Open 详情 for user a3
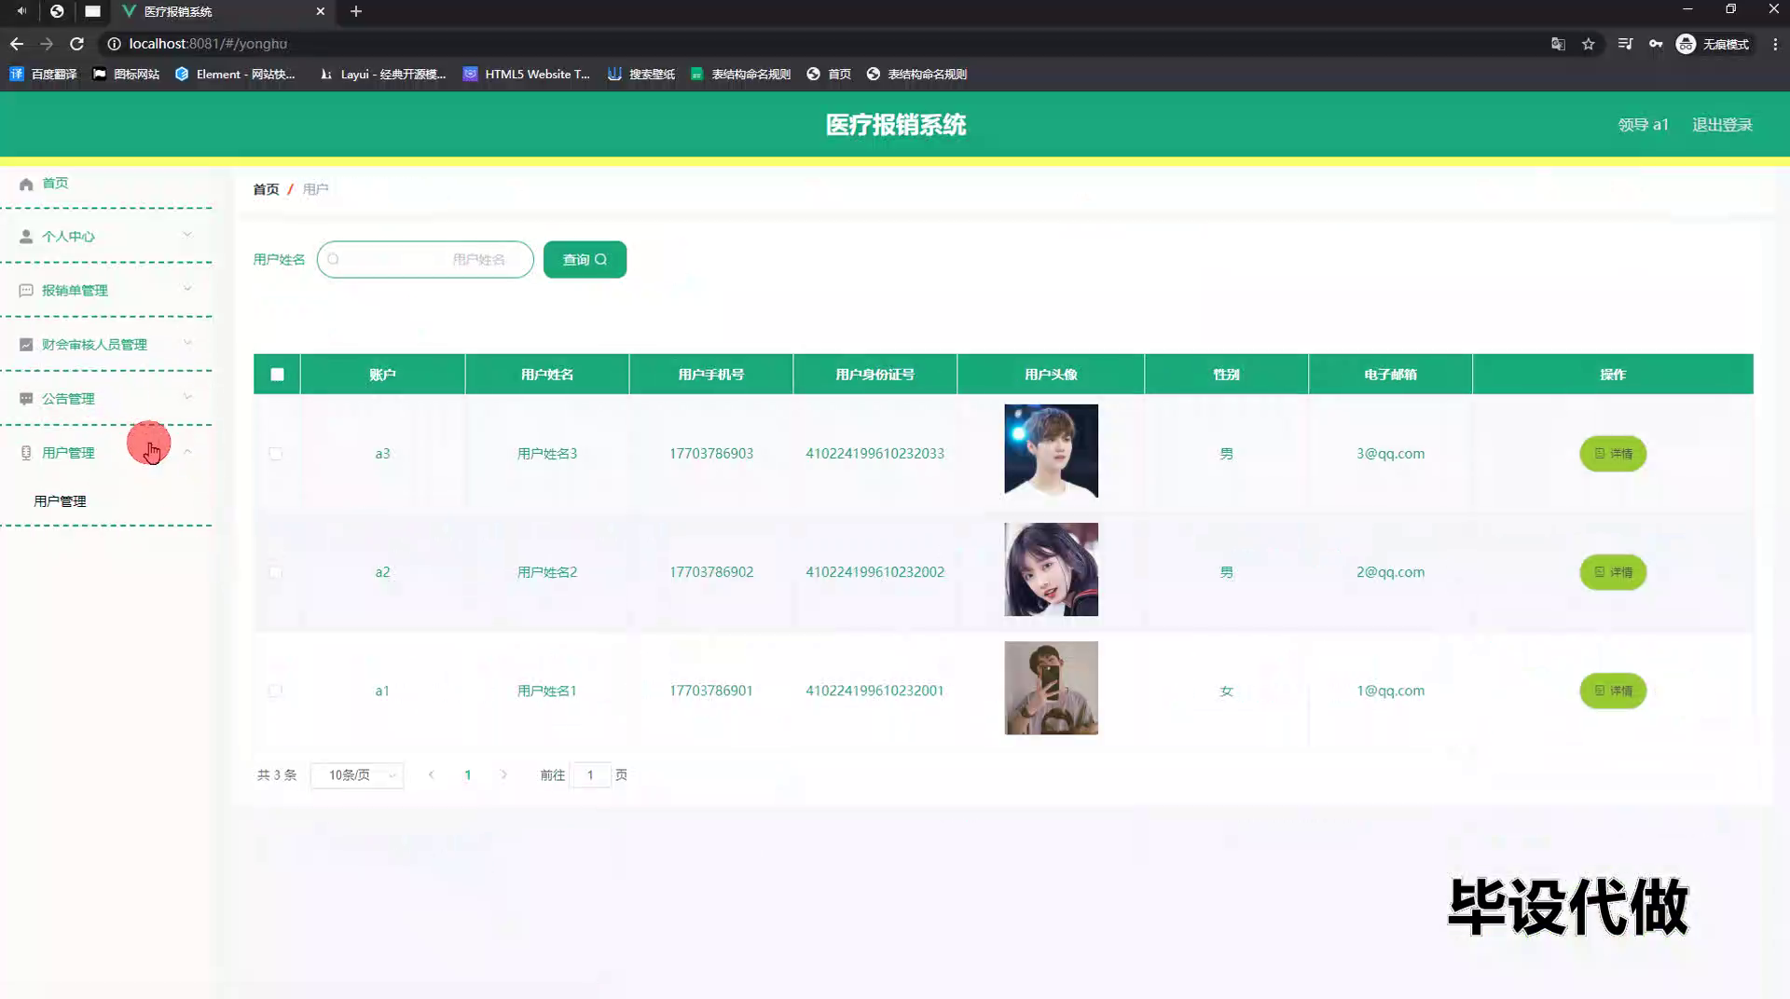The width and height of the screenshot is (1790, 999). tap(1613, 454)
